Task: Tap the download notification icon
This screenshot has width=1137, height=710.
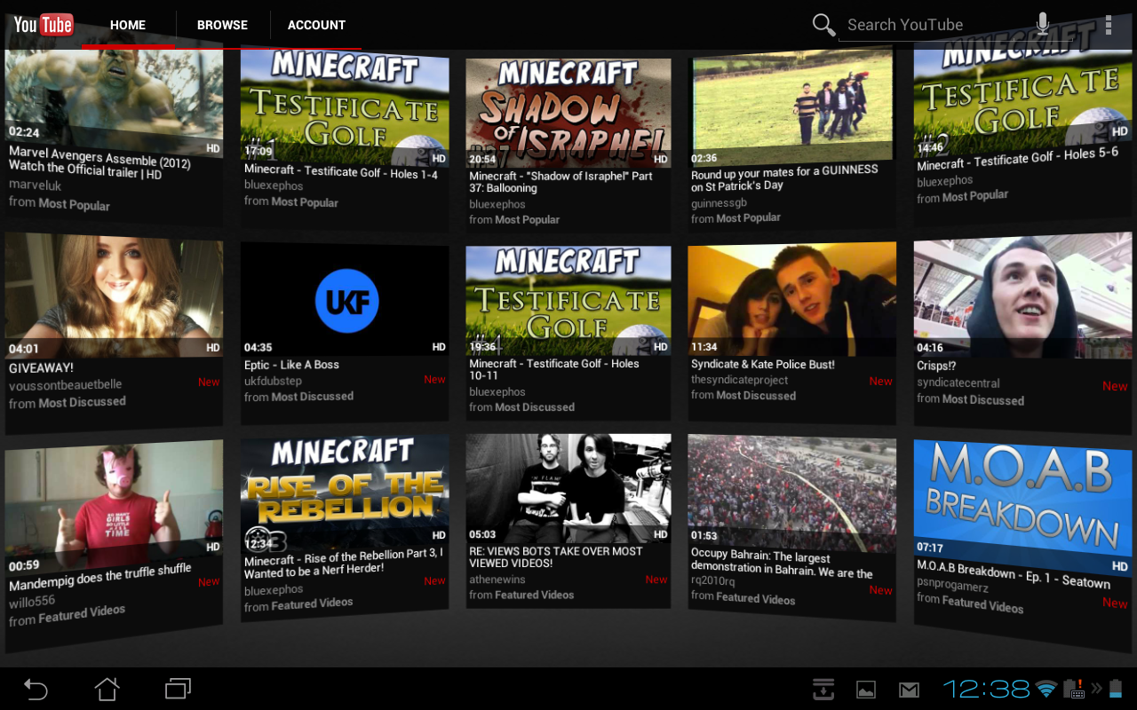Action: tap(823, 690)
